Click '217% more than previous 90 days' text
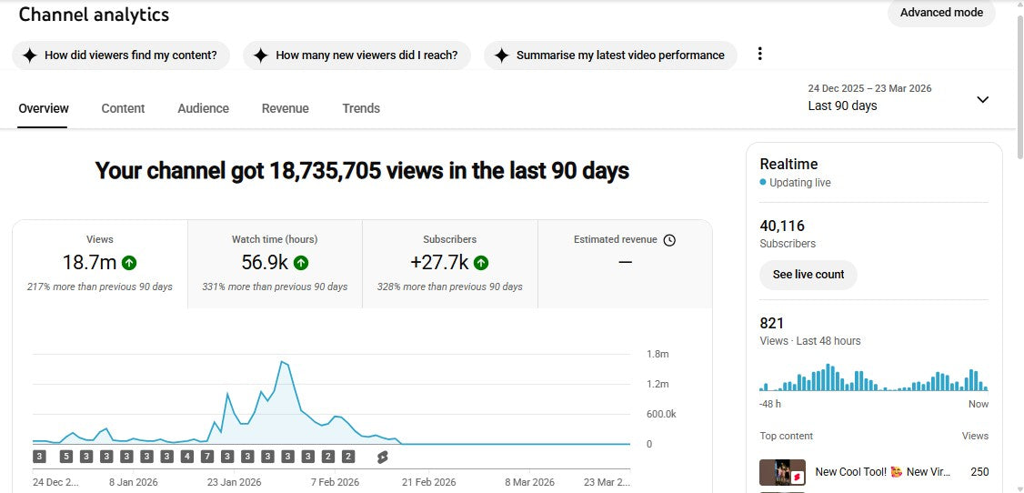 [100, 287]
